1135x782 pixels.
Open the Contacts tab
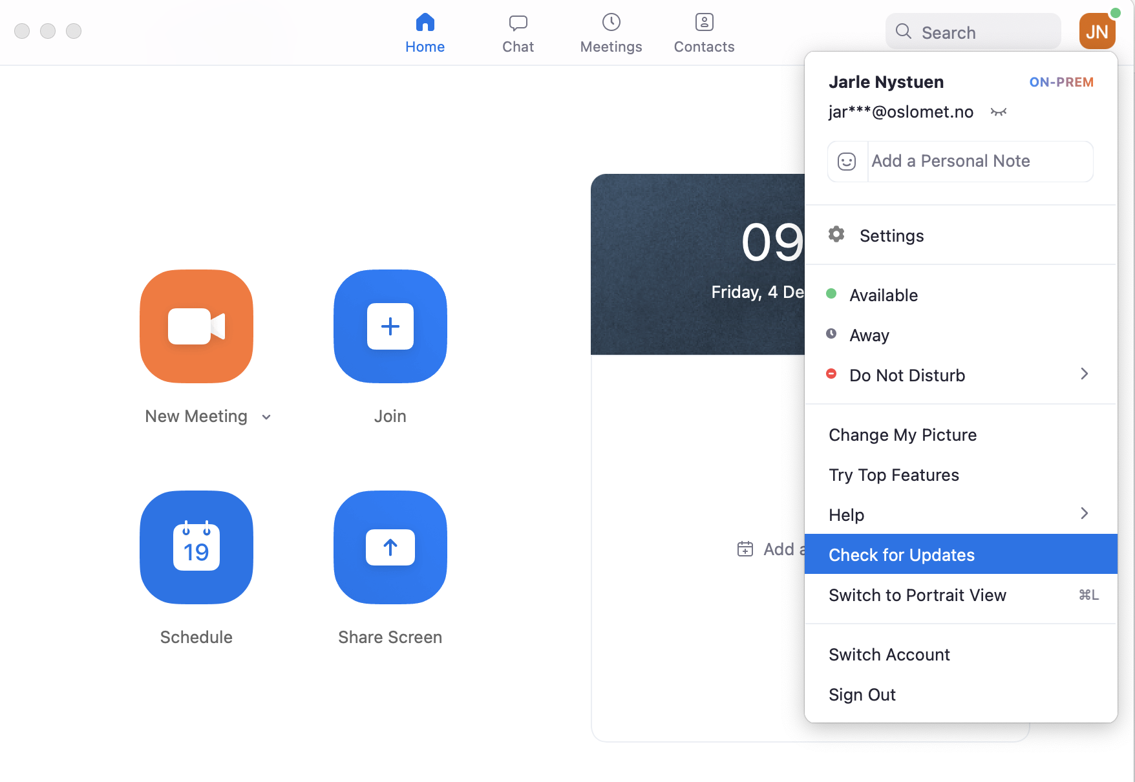[x=705, y=33]
